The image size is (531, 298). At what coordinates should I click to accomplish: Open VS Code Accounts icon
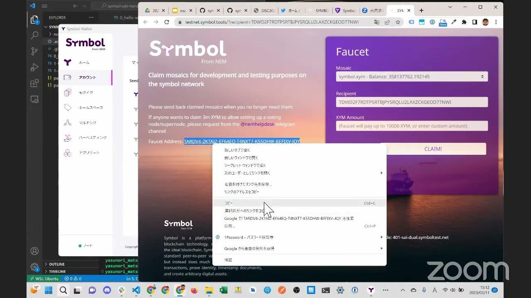click(x=35, y=251)
